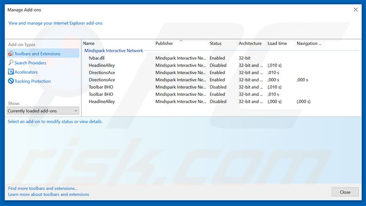The width and height of the screenshot is (366, 206).
Task: Click the Close button
Action: point(345,192)
